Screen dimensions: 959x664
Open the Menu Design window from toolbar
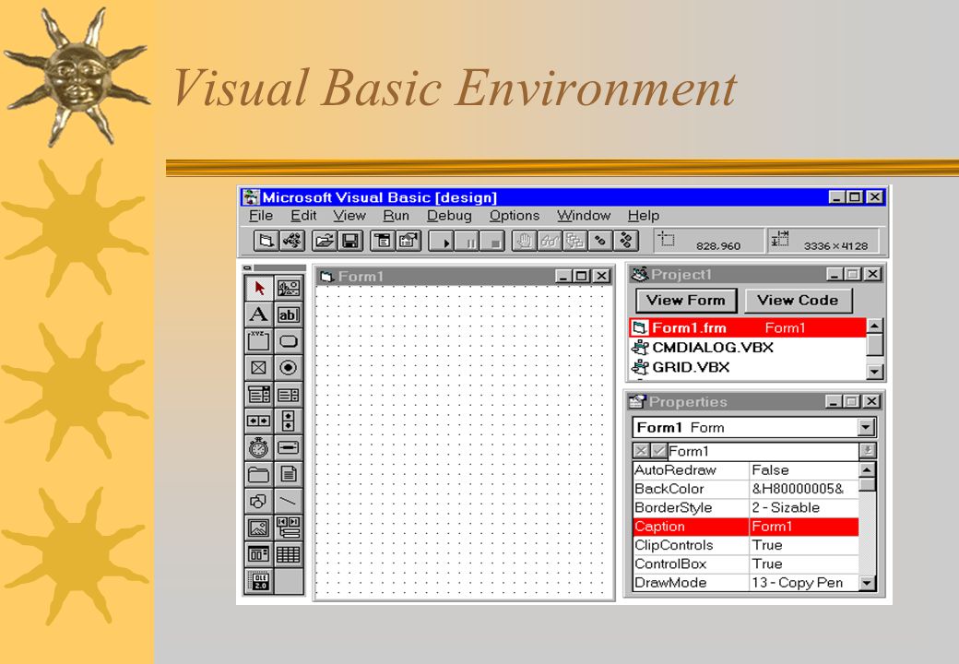click(x=383, y=241)
